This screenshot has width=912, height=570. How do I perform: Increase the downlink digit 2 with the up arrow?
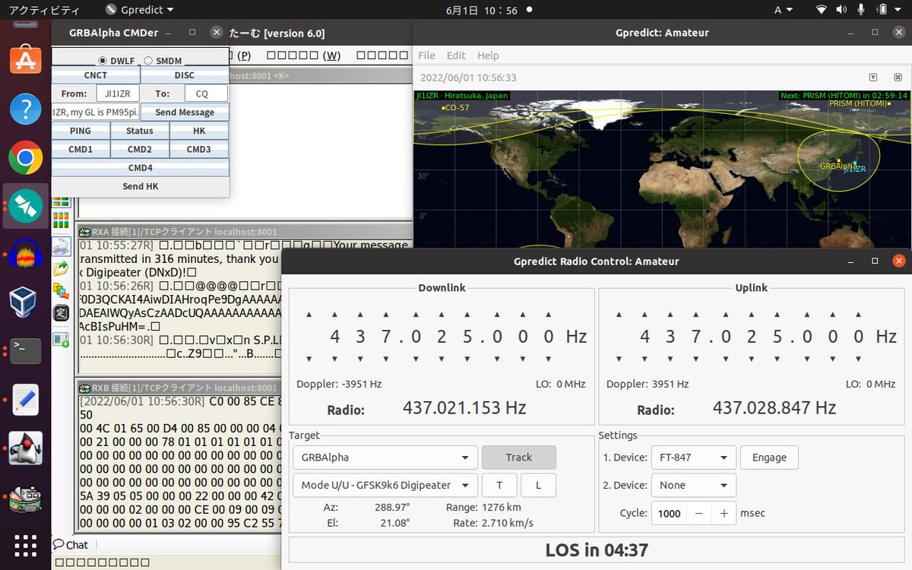[x=442, y=314]
